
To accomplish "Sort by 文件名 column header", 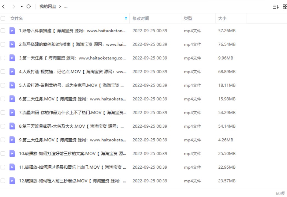I will coord(16,18).
